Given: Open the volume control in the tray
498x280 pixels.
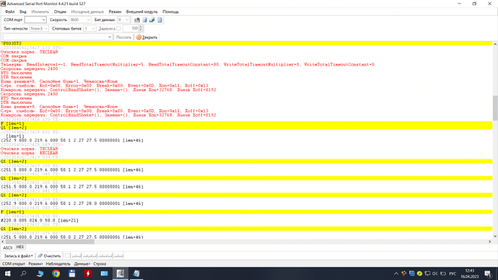Looking at the screenshot, I should coord(434,274).
